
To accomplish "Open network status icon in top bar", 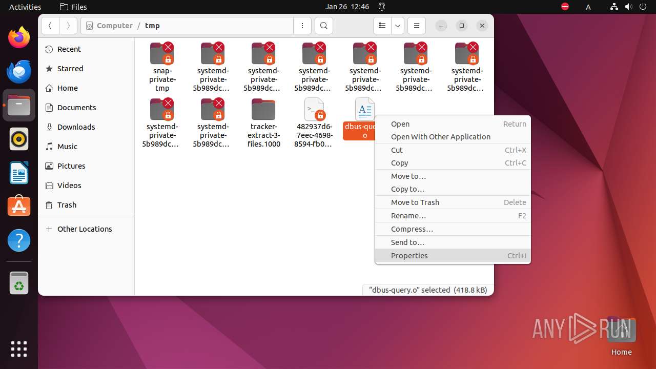I will pos(614,7).
